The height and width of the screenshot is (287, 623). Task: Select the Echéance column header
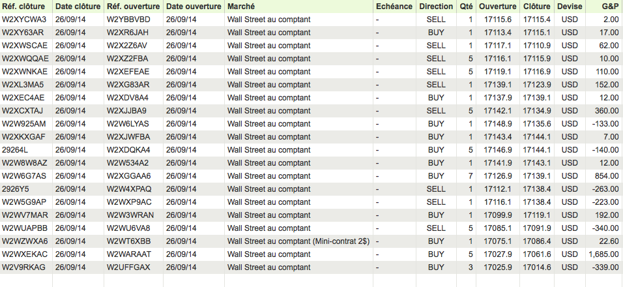[x=394, y=6]
